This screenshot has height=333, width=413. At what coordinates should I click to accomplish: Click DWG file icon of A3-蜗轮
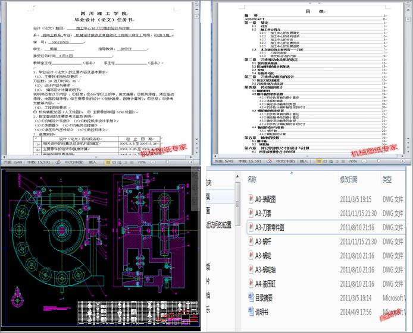coord(251,255)
